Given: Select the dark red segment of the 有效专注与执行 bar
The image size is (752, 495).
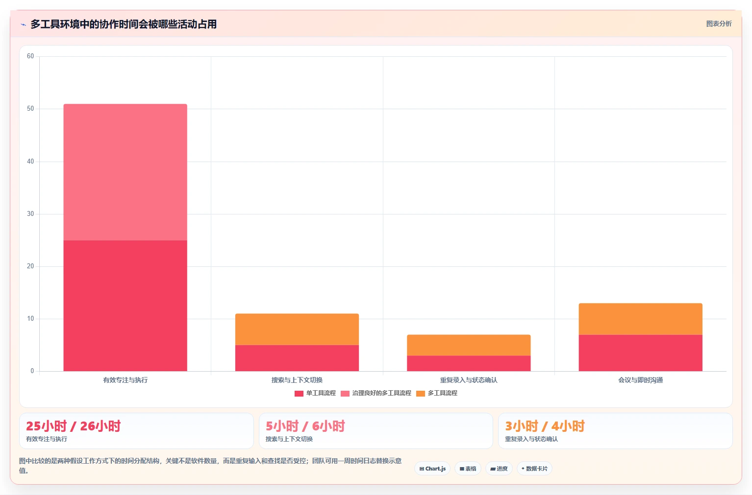Looking at the screenshot, I should pyautogui.click(x=125, y=306).
